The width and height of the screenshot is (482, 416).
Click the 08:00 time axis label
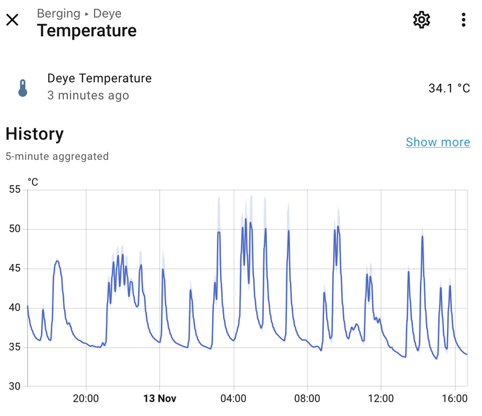[x=307, y=399]
